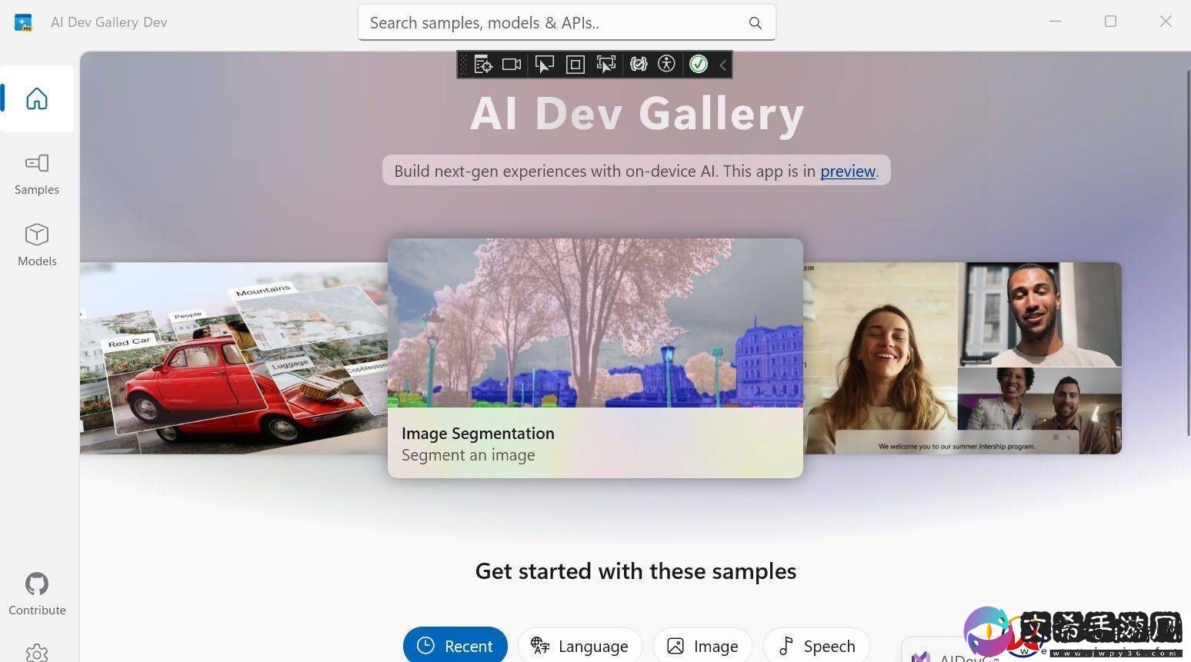
Task: Select the Recent filter tab
Action: pyautogui.click(x=455, y=645)
